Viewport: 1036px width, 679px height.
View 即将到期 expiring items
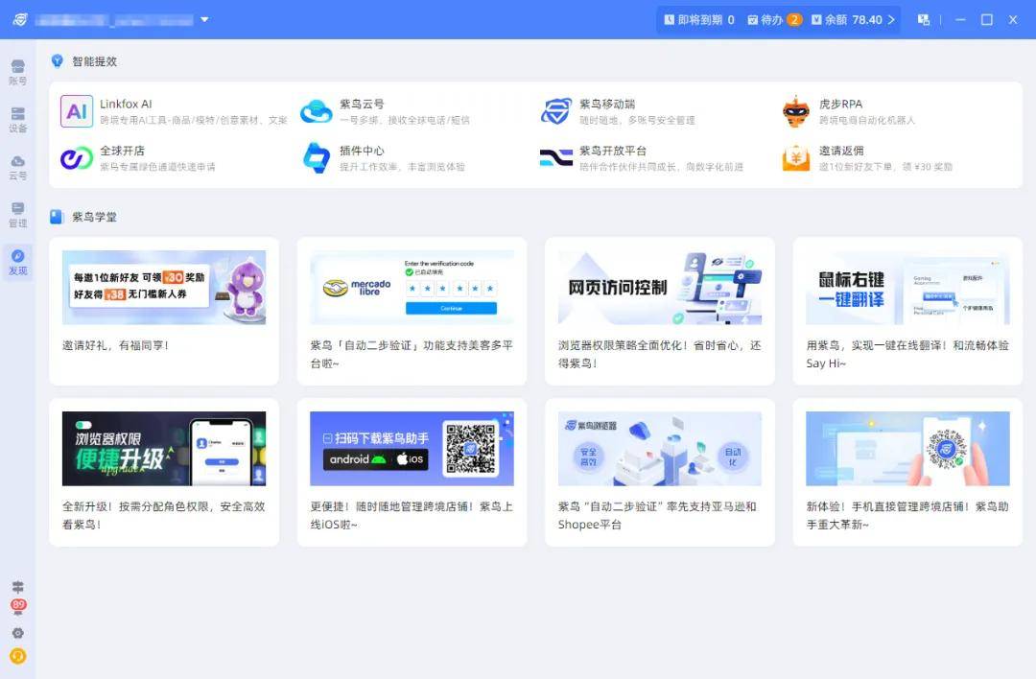pos(699,20)
